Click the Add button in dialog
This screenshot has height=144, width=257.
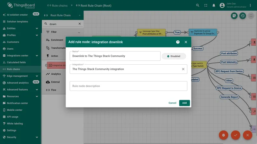pos(184,103)
